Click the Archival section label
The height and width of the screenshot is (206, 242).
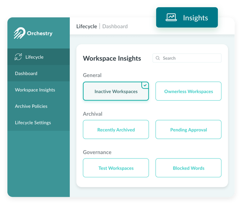[93, 114]
